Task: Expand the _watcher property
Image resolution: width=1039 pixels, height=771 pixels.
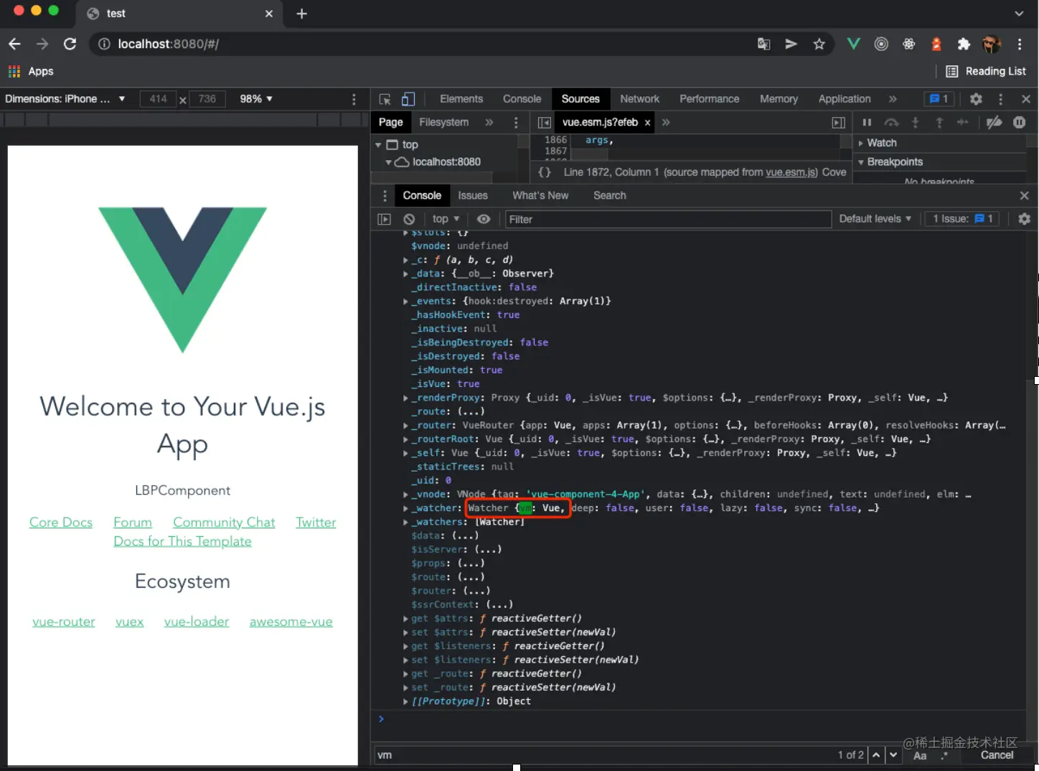Action: click(x=405, y=508)
